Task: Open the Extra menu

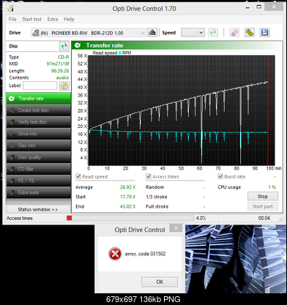Action: pos(53,19)
